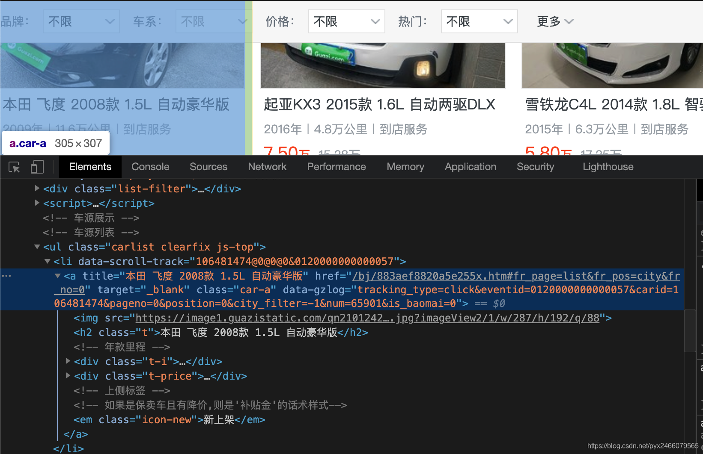Open the Network tab
This screenshot has width=703, height=454.
pyautogui.click(x=267, y=167)
